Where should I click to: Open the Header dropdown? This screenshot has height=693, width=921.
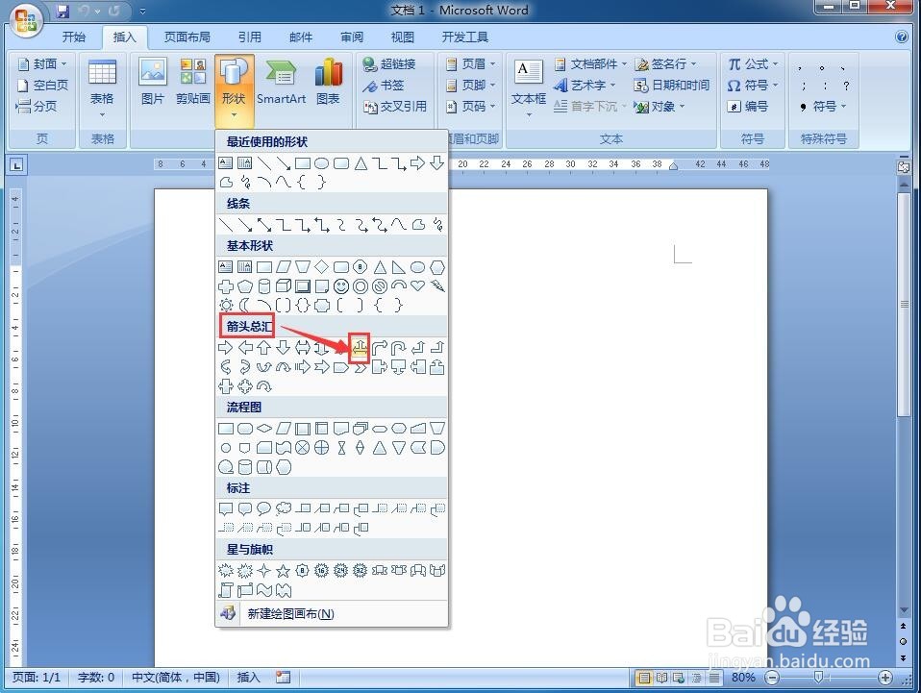pos(472,64)
